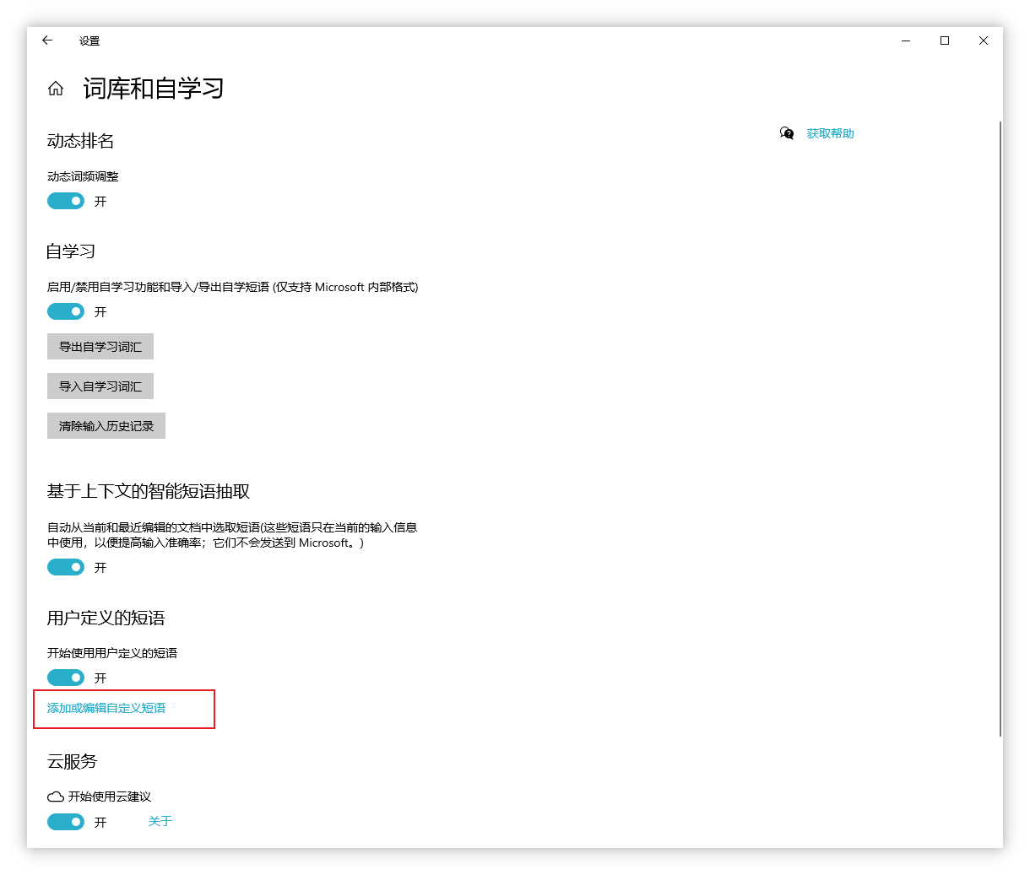The width and height of the screenshot is (1030, 875).
Task: Disable the 自学习 enable/disable switch
Action: [x=66, y=311]
